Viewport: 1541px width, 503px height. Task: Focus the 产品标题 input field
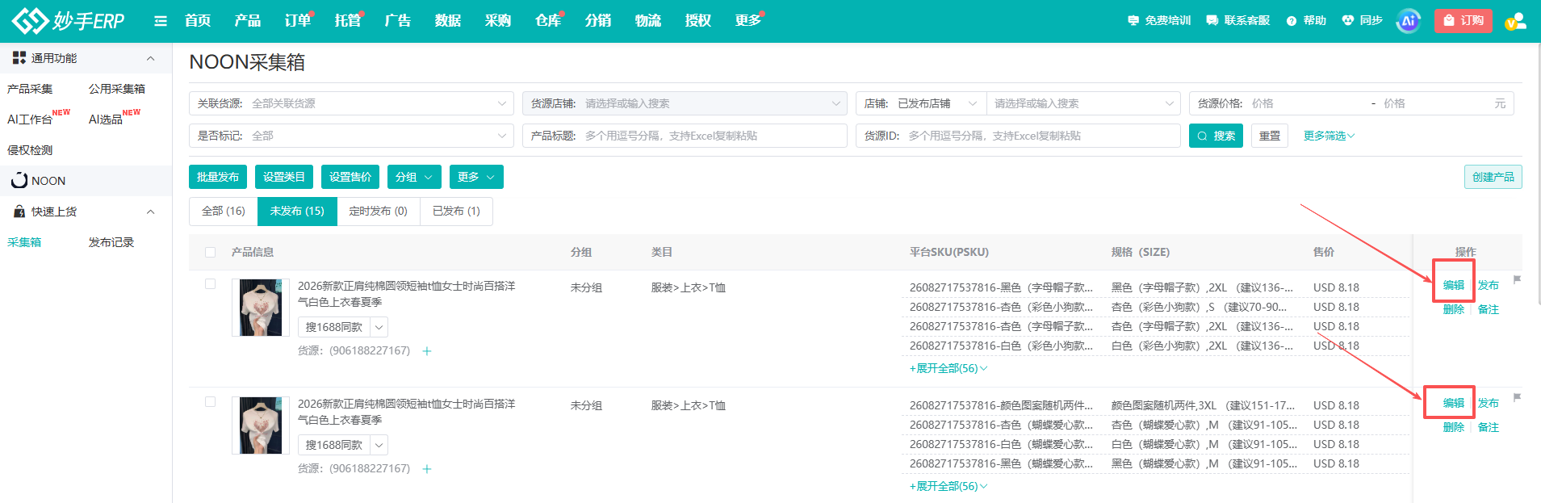tap(685, 136)
